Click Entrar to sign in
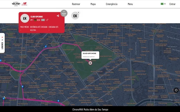Viewport: 180px width, 112px height. pyautogui.click(x=172, y=4)
